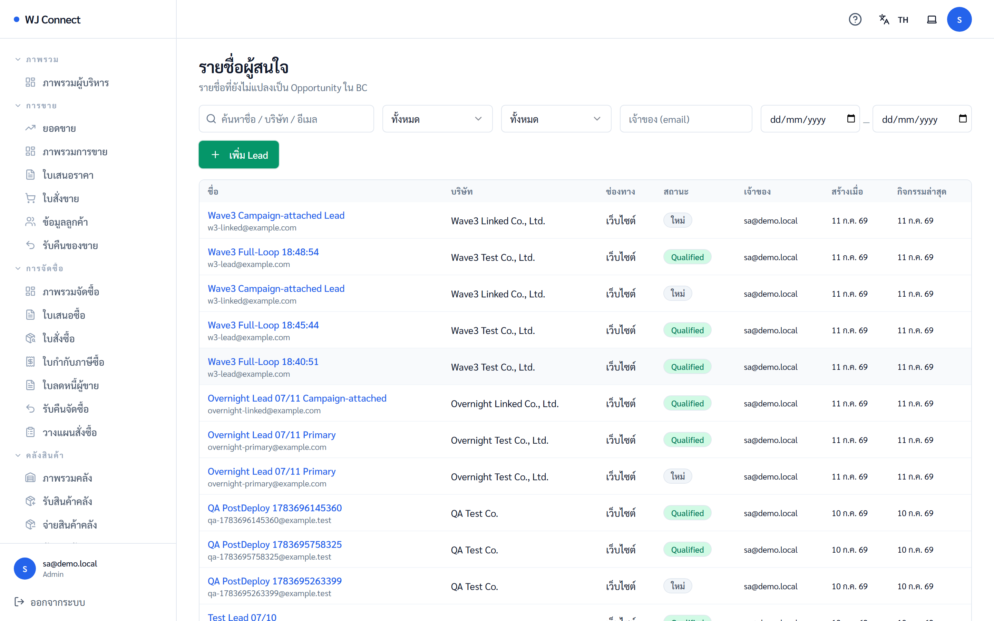Click the ใบสั่งซื้อ package icon
994x621 pixels.
(x=30, y=338)
